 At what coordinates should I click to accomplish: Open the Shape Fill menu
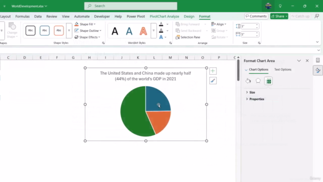(x=85, y=24)
